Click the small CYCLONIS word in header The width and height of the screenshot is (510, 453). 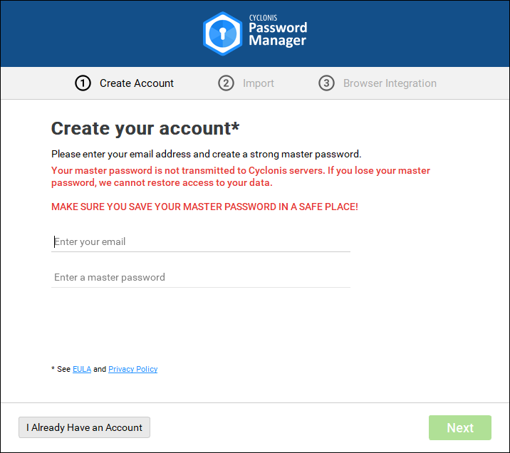(x=263, y=17)
